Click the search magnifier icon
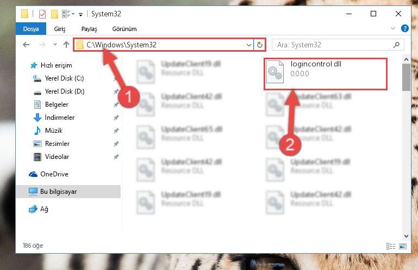 click(x=396, y=45)
